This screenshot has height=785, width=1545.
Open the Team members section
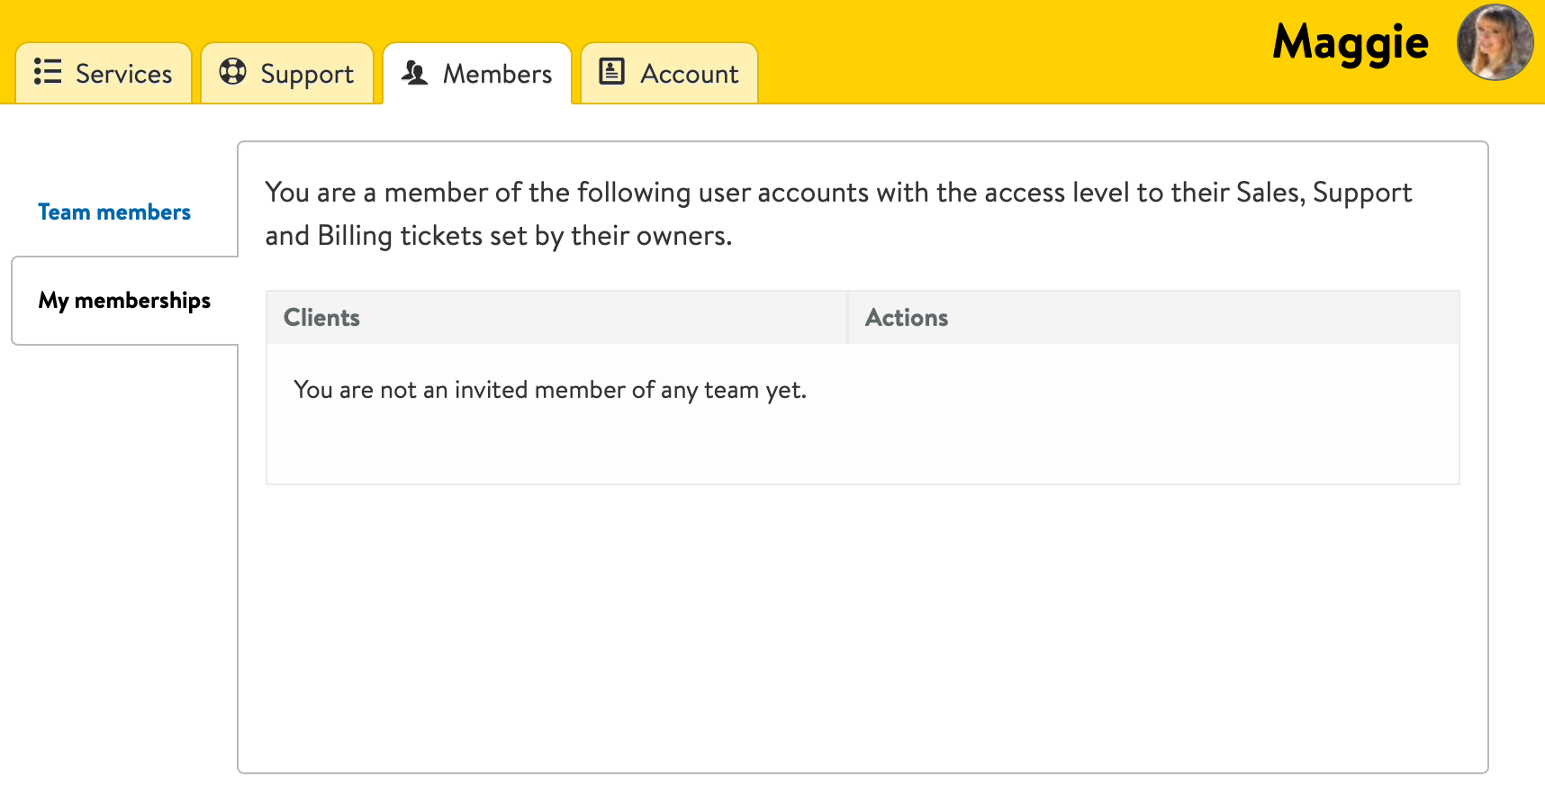114,212
